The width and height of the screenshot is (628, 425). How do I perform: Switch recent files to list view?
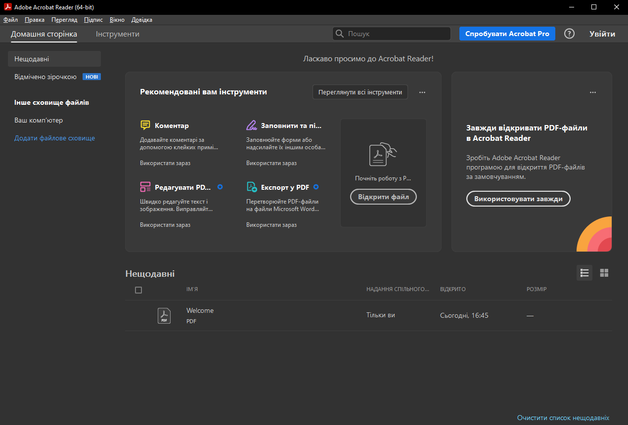pyautogui.click(x=584, y=273)
